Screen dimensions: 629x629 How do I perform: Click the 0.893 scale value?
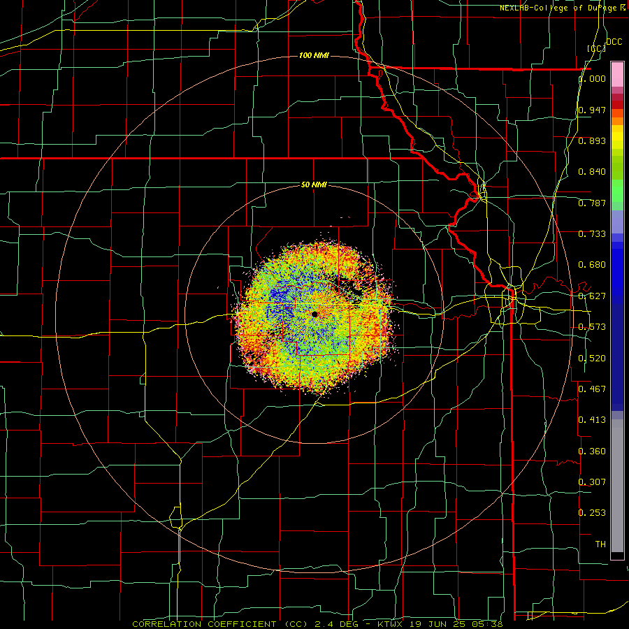[592, 140]
